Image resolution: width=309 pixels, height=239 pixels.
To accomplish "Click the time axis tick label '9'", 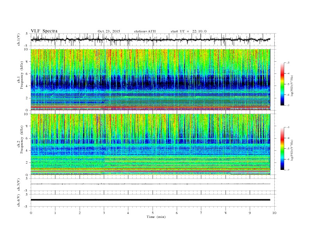I will [250, 213].
